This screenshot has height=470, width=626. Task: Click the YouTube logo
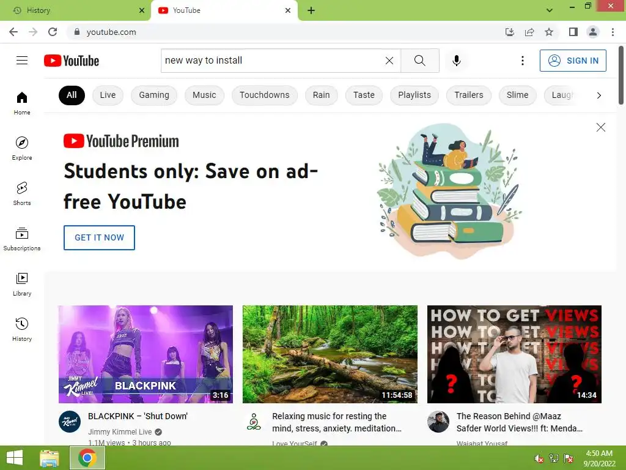coord(72,61)
